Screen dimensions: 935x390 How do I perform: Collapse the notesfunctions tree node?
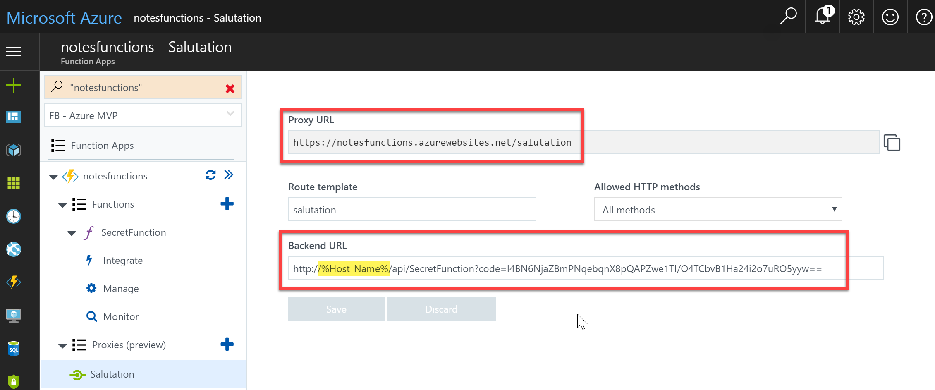[53, 177]
